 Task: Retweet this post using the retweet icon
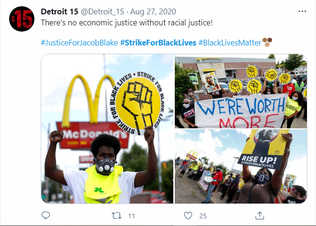coord(117,216)
